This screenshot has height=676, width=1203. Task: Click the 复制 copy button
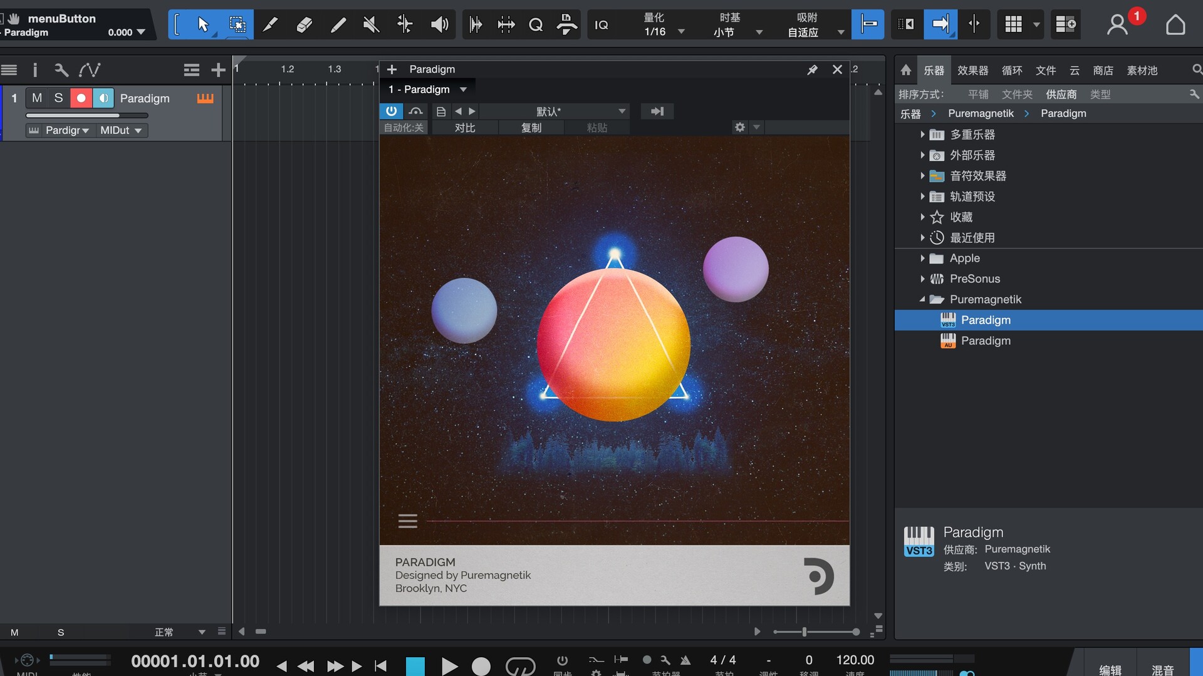click(531, 128)
